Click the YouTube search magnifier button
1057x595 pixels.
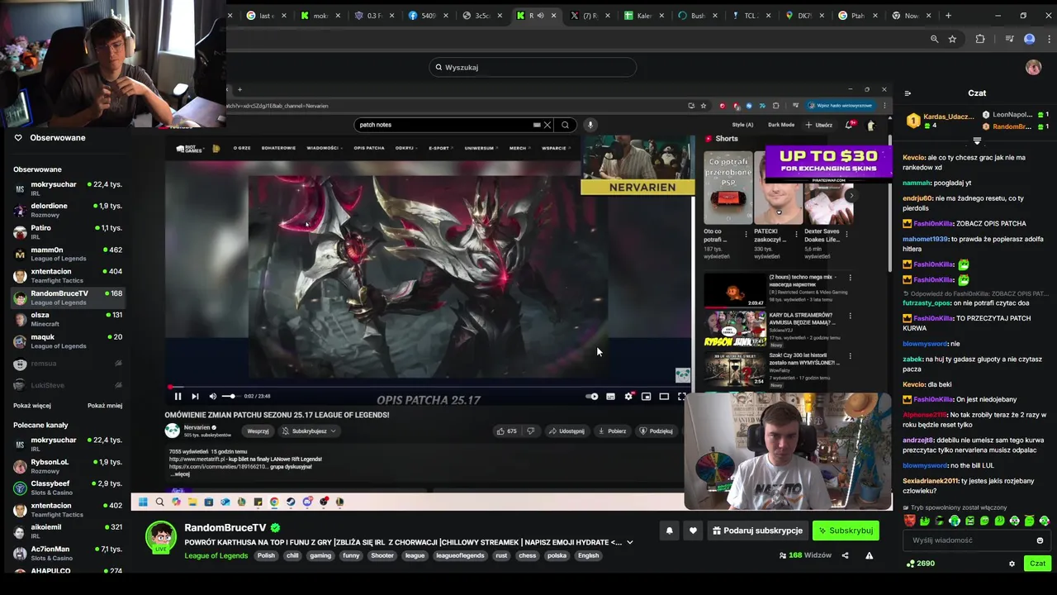coord(565,125)
